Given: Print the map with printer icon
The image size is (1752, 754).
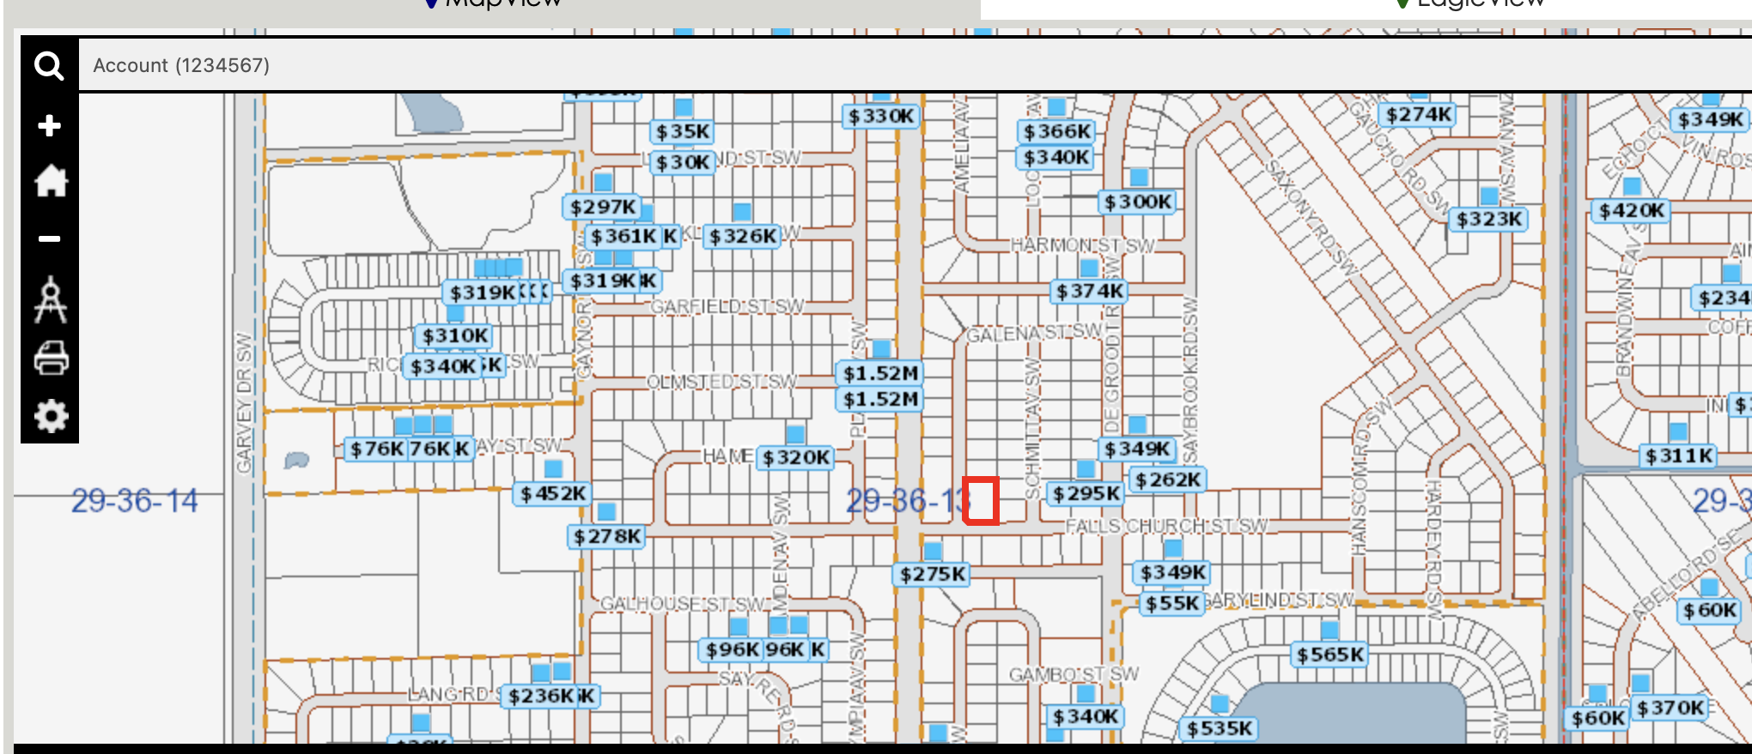Looking at the screenshot, I should 51,358.
